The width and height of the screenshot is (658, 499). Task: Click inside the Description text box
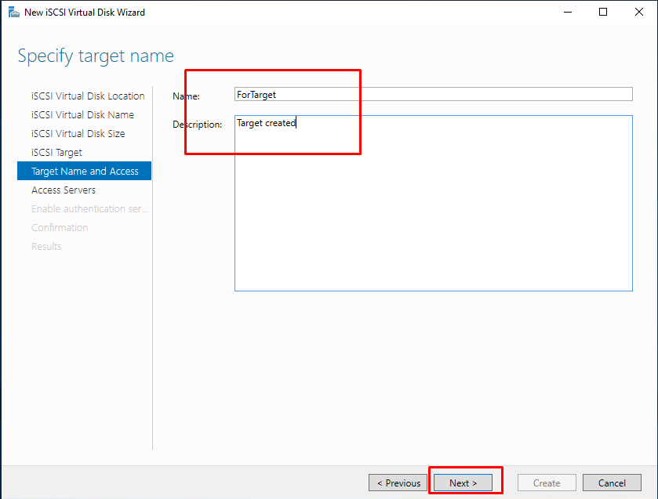434,204
